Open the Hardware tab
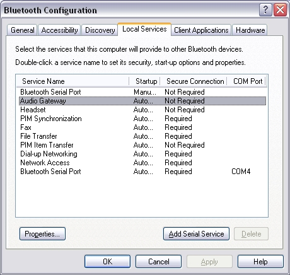 click(x=250, y=30)
